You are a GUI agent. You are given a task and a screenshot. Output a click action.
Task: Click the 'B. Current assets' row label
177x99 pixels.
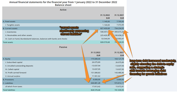pos(10,28)
